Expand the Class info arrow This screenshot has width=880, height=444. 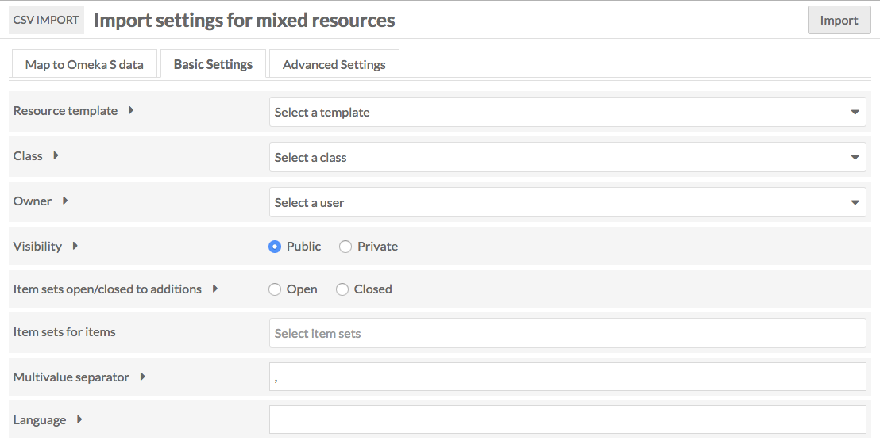[x=56, y=156]
